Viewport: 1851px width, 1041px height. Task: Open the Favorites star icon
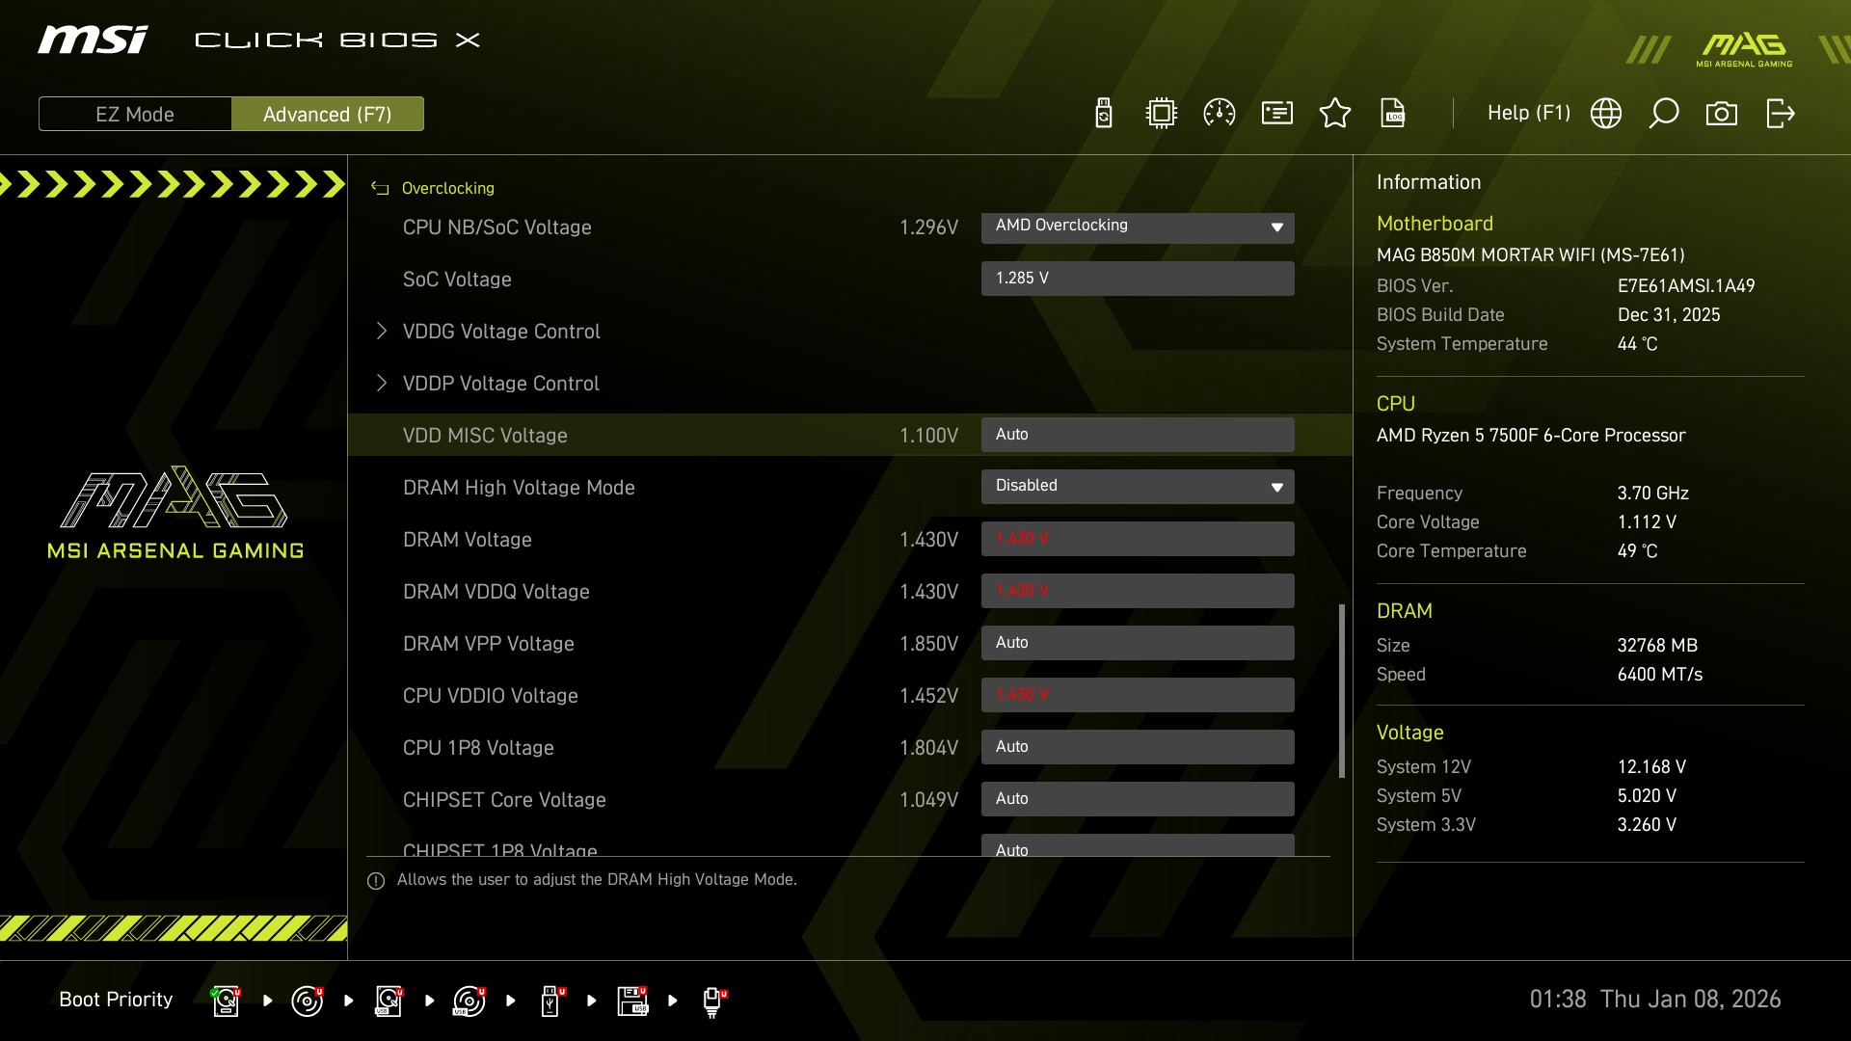(x=1335, y=114)
